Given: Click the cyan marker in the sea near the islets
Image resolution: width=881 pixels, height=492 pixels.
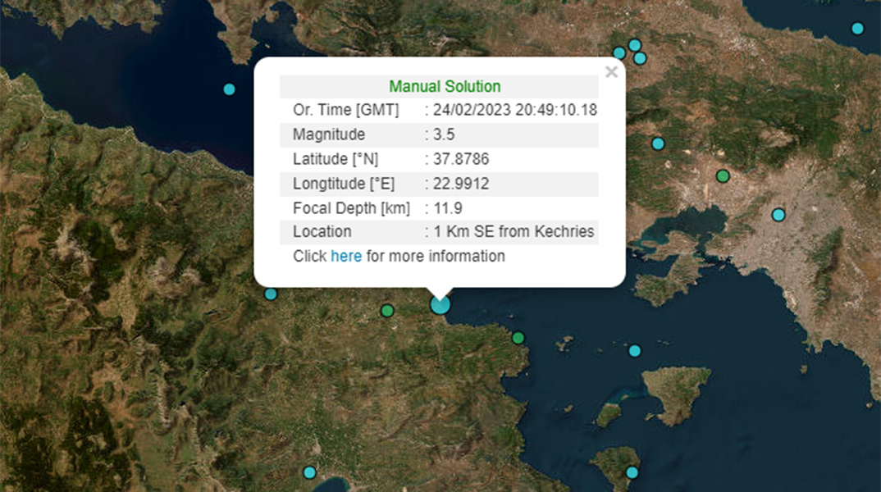Looking at the screenshot, I should point(634,351).
